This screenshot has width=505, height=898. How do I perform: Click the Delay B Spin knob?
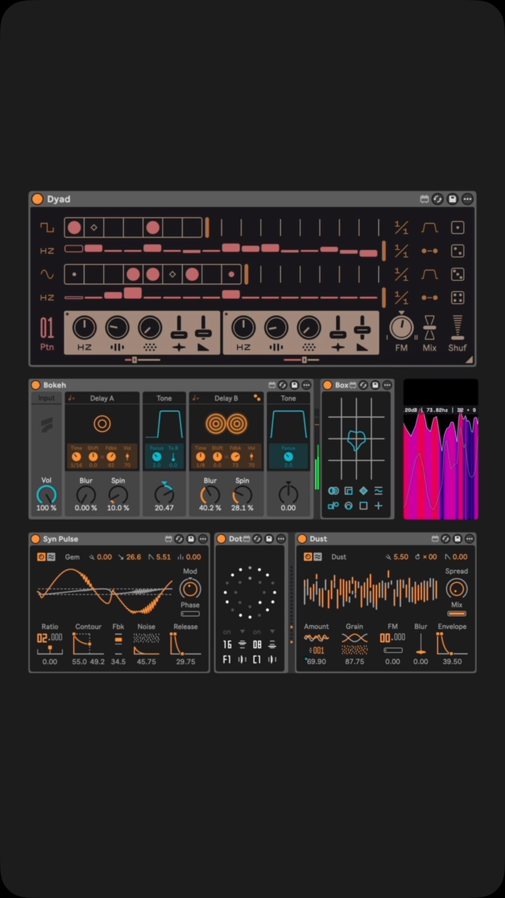[x=242, y=495]
